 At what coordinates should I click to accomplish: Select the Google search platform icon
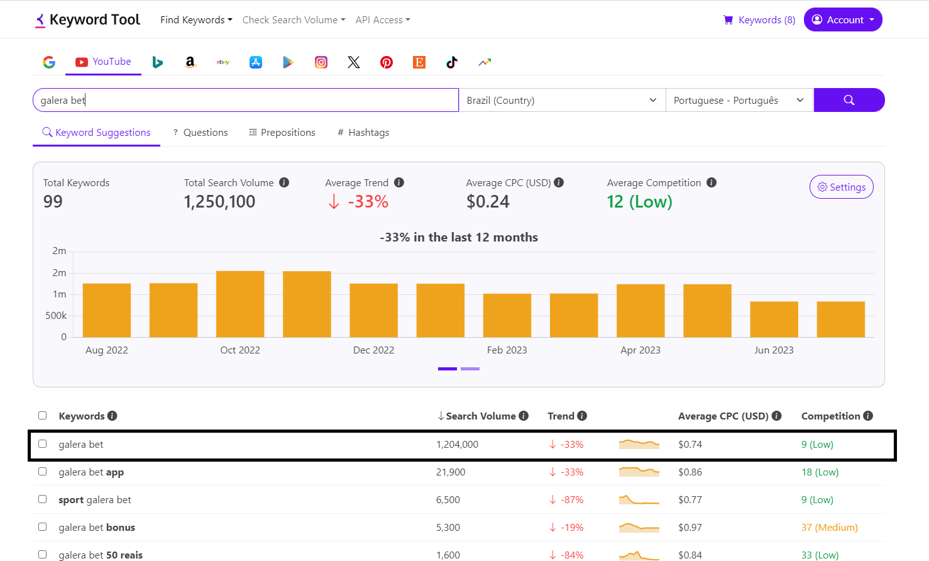coord(49,62)
